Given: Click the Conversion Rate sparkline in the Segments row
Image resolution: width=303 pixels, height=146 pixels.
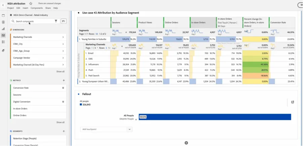Looking at the screenshot, I should point(275,31).
